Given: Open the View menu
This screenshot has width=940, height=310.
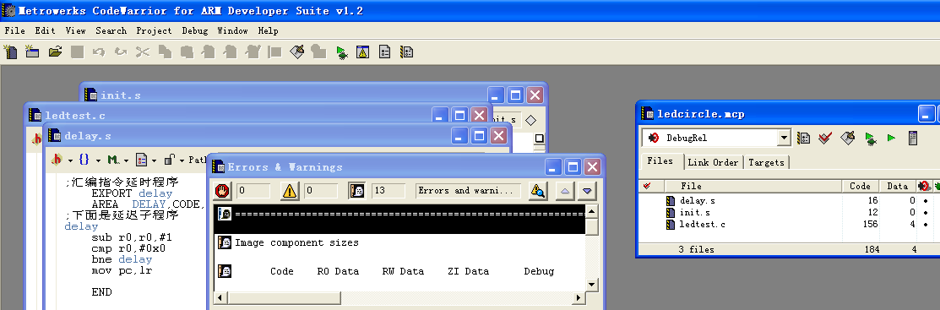Looking at the screenshot, I should [75, 30].
